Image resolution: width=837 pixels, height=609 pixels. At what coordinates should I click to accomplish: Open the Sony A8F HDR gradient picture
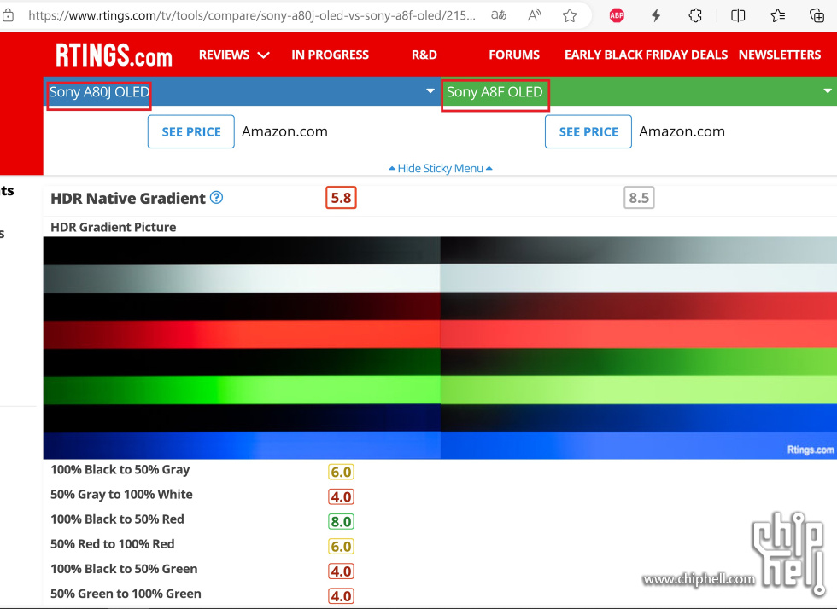tap(639, 348)
